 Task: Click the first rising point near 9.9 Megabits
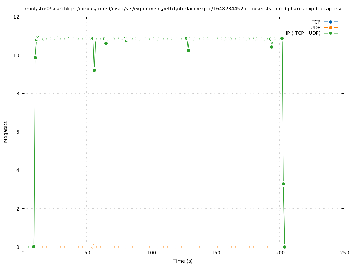[35, 57]
